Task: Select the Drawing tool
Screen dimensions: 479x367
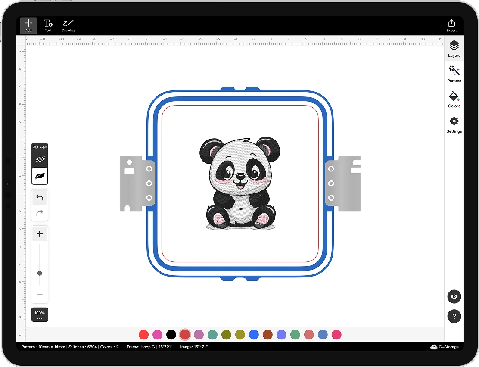Action: tap(68, 25)
